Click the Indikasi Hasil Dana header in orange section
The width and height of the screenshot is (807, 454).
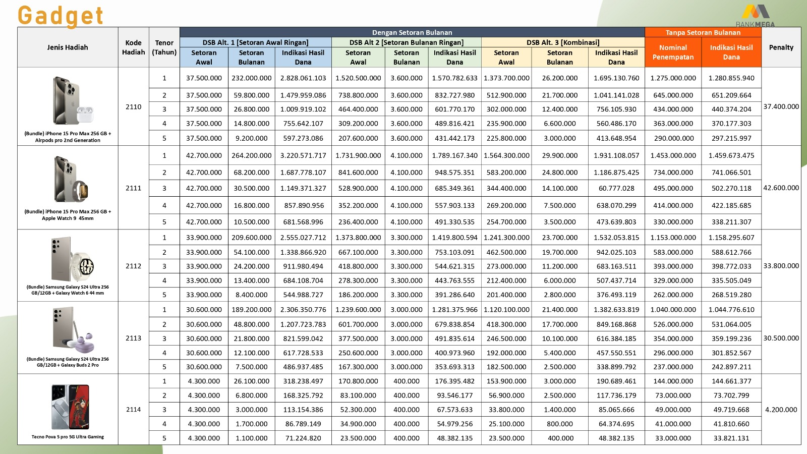[x=731, y=52]
